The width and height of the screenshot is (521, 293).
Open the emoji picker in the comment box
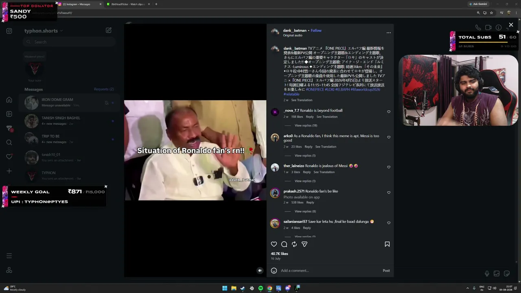[274, 271]
